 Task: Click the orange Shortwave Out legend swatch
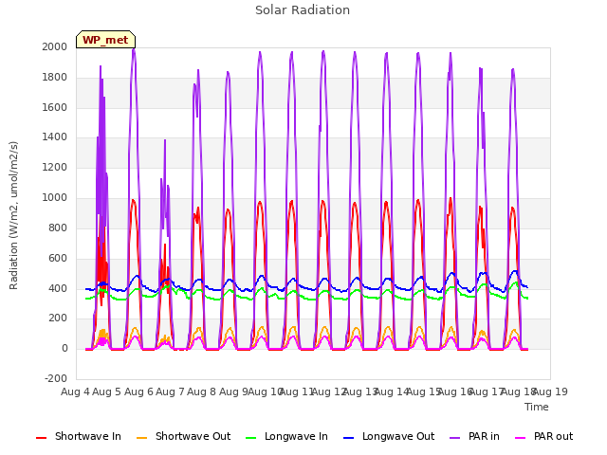click(141, 438)
